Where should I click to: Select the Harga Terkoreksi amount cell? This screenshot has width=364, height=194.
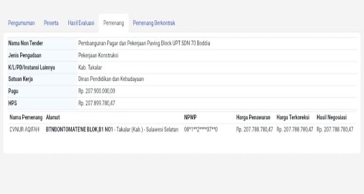point(295,129)
